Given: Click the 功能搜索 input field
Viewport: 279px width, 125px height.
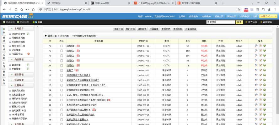Looking at the screenshot, I should pos(221,22).
